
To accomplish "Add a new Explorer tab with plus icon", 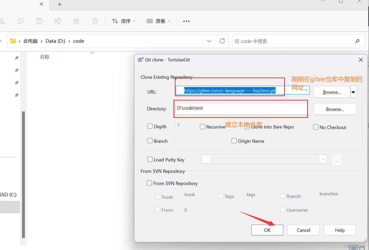I will coord(60,4).
